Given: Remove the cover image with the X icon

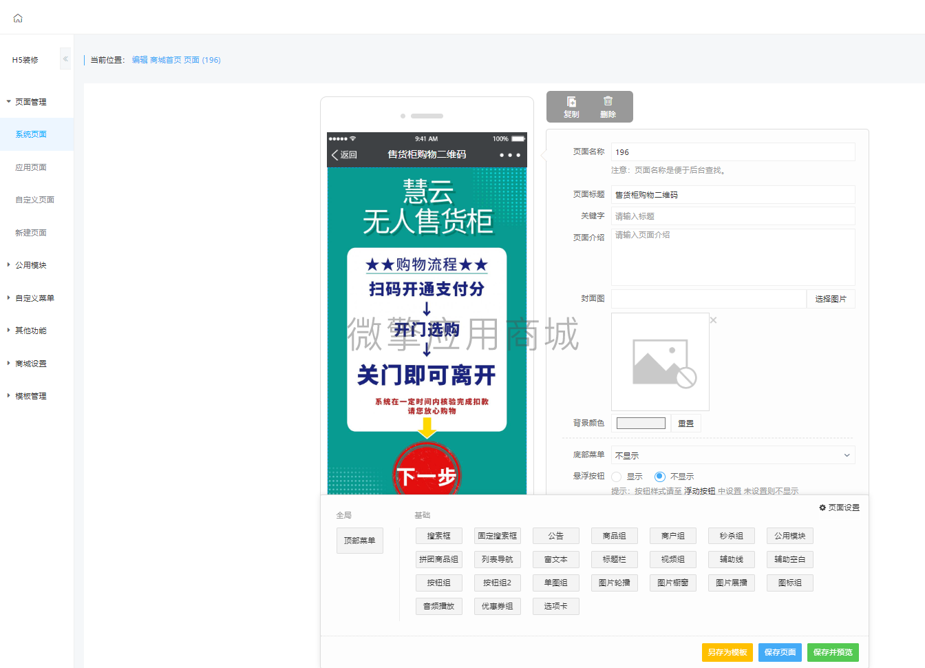Looking at the screenshot, I should 713,320.
